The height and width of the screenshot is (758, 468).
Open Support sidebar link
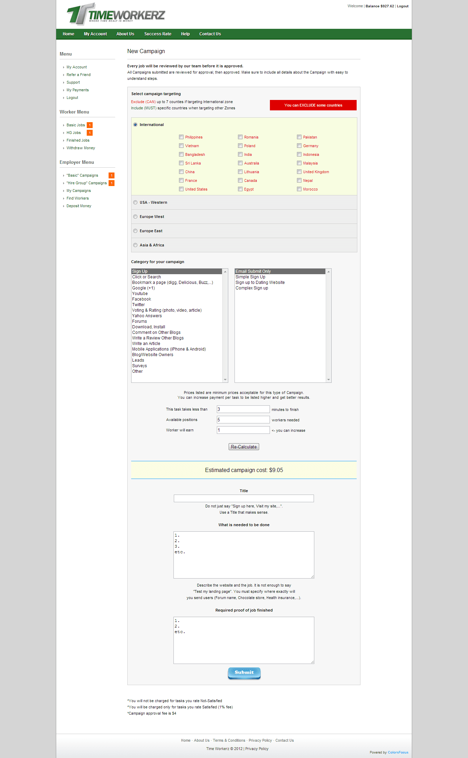73,83
